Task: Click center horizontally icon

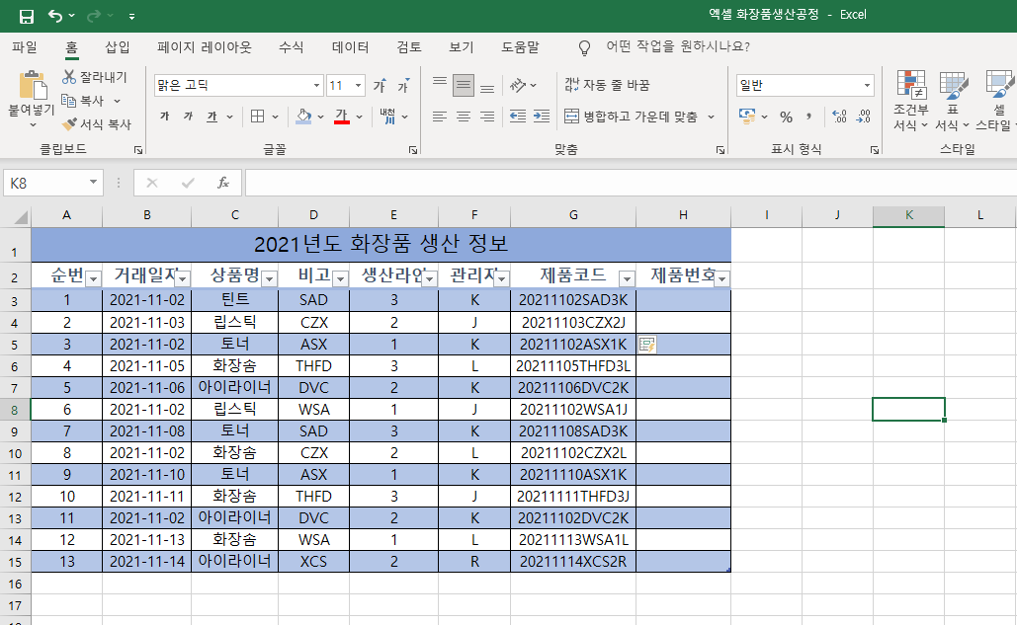Action: click(x=464, y=117)
